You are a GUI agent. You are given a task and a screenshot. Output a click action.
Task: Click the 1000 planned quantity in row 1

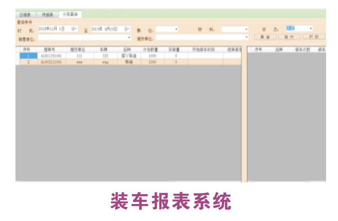(153, 56)
